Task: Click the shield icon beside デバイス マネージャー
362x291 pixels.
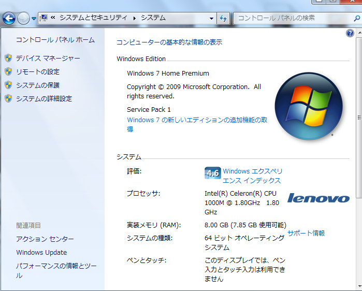Action: (x=8, y=58)
